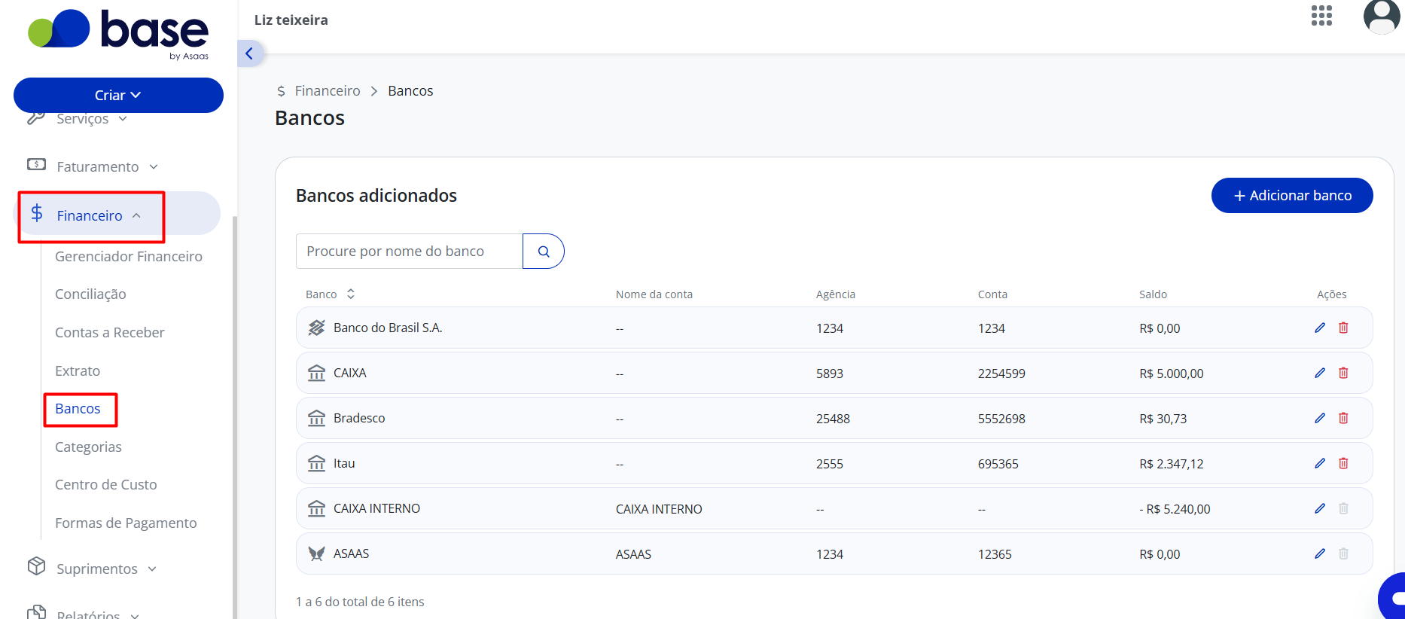Collapse the sidebar with the arrow
The width and height of the screenshot is (1405, 619).
(249, 53)
